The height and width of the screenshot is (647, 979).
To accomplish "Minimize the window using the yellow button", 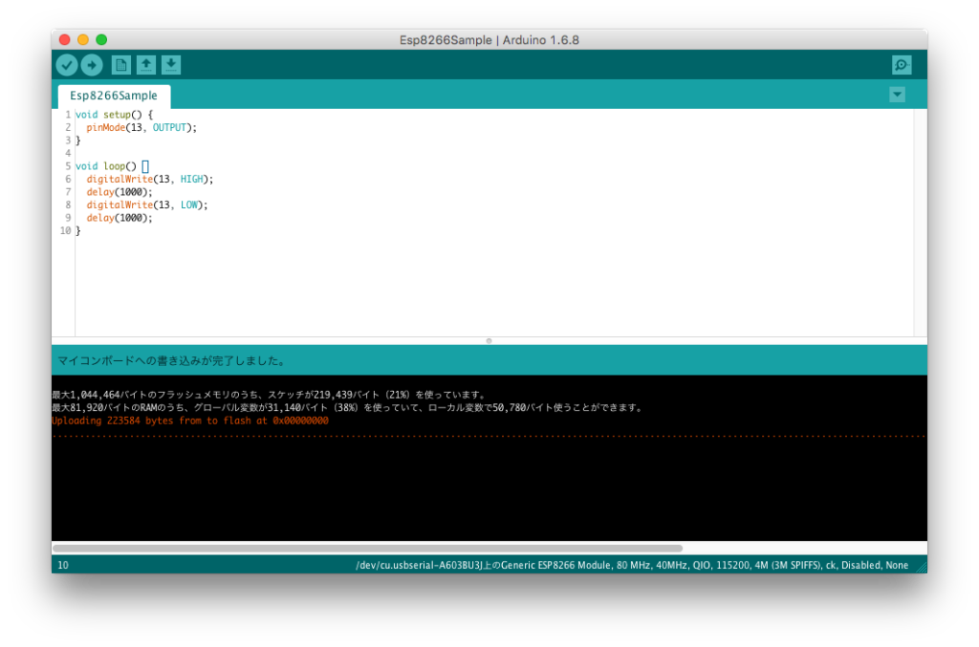I will point(83,40).
